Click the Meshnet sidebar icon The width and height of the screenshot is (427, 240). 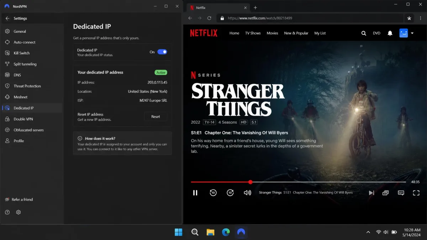[x=7, y=97]
